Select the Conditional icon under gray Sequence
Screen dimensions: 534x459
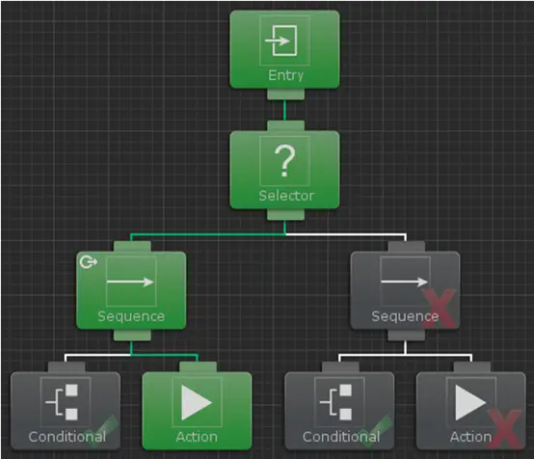pyautogui.click(x=339, y=402)
